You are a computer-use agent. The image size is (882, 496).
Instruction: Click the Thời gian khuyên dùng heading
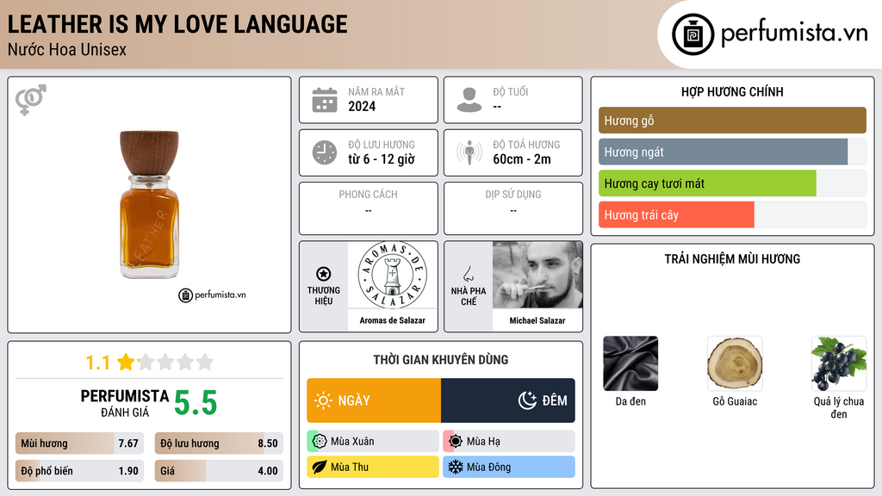pos(441,360)
